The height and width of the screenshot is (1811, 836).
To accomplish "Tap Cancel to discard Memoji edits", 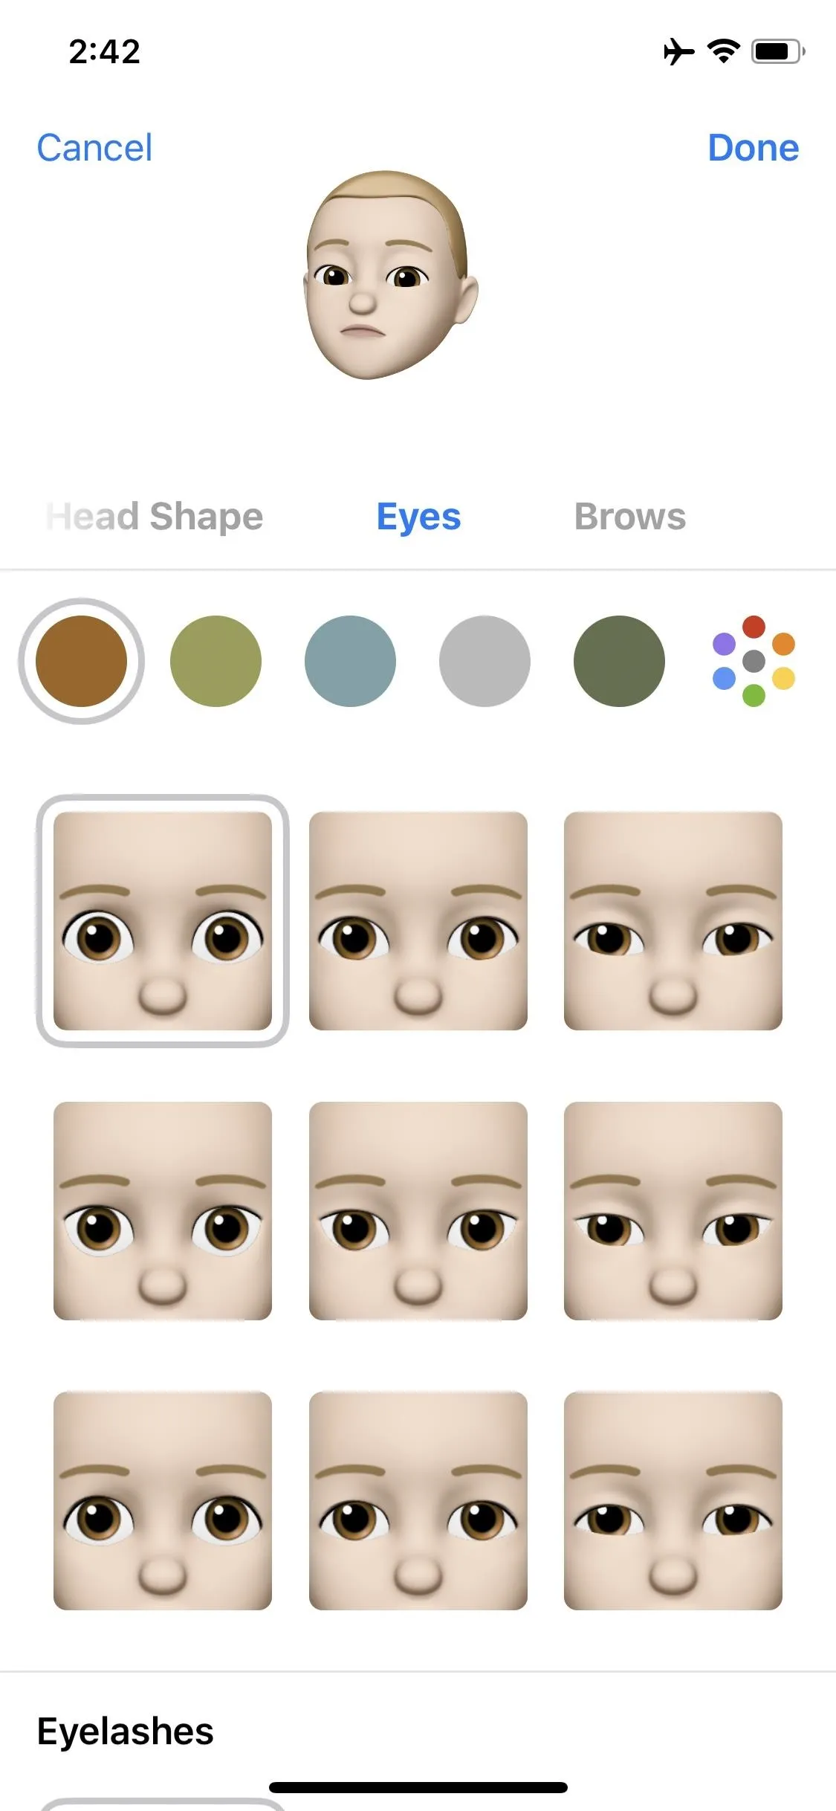I will point(94,147).
